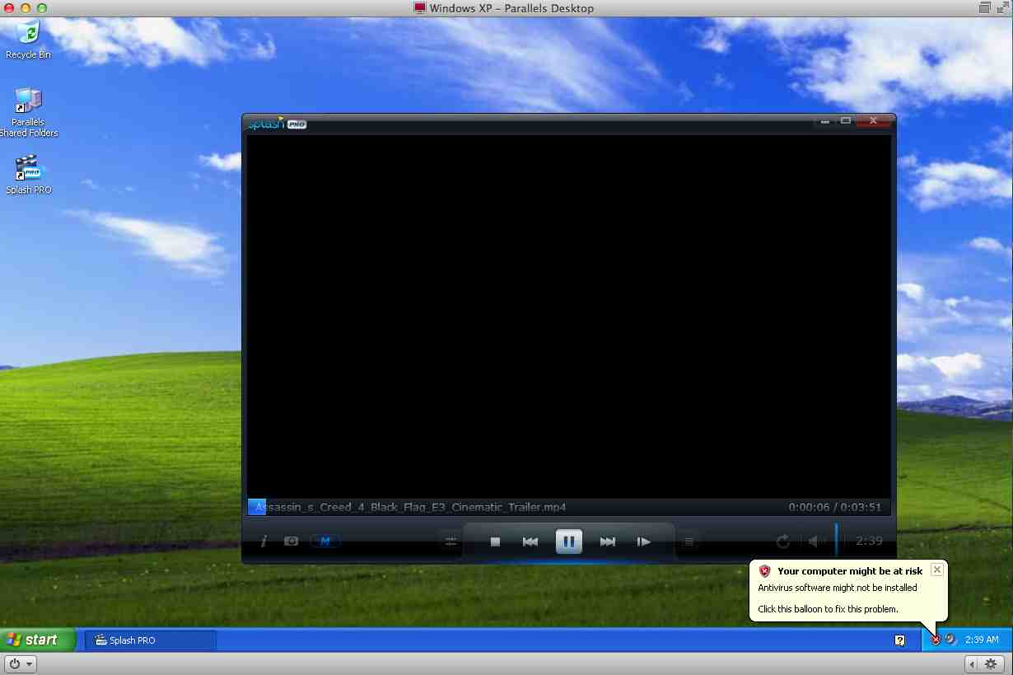Click the Parallels Coherence view icon in the title bar

pyautogui.click(x=985, y=8)
